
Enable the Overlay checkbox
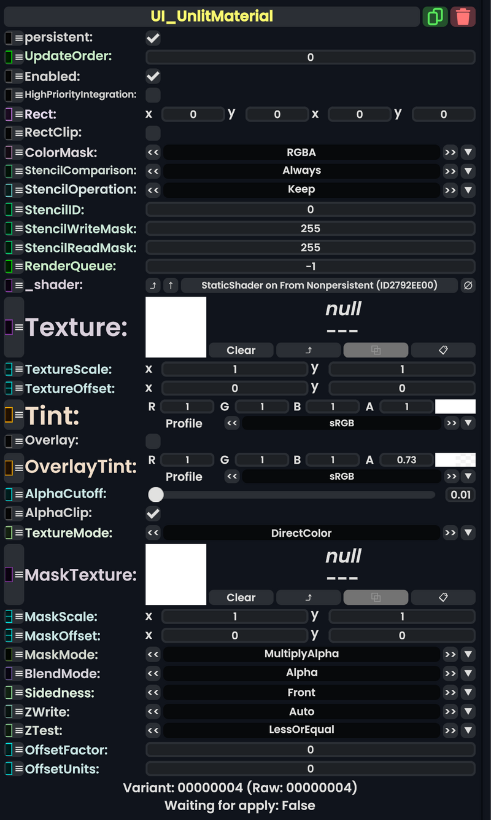[x=152, y=440]
